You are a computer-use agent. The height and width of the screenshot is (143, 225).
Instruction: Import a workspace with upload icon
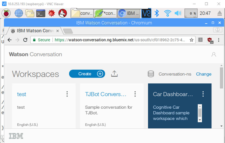tap(114, 74)
